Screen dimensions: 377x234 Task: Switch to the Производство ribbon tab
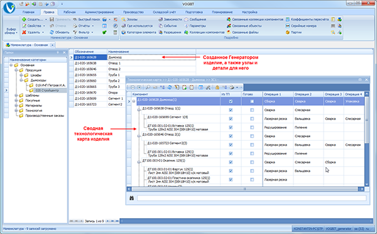(133, 12)
